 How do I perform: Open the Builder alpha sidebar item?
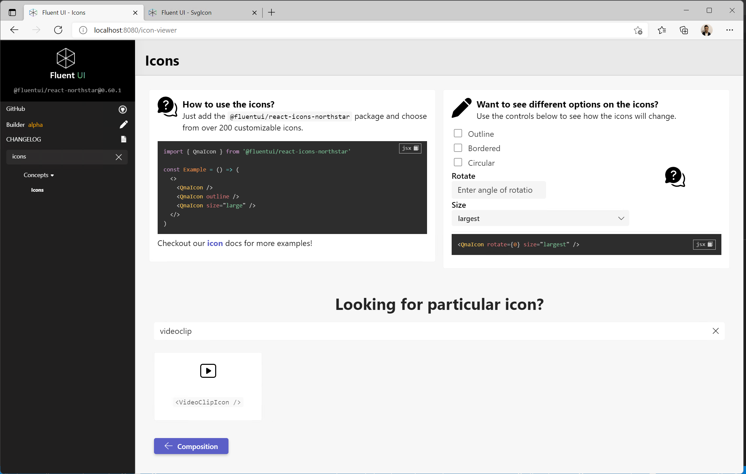(x=24, y=125)
